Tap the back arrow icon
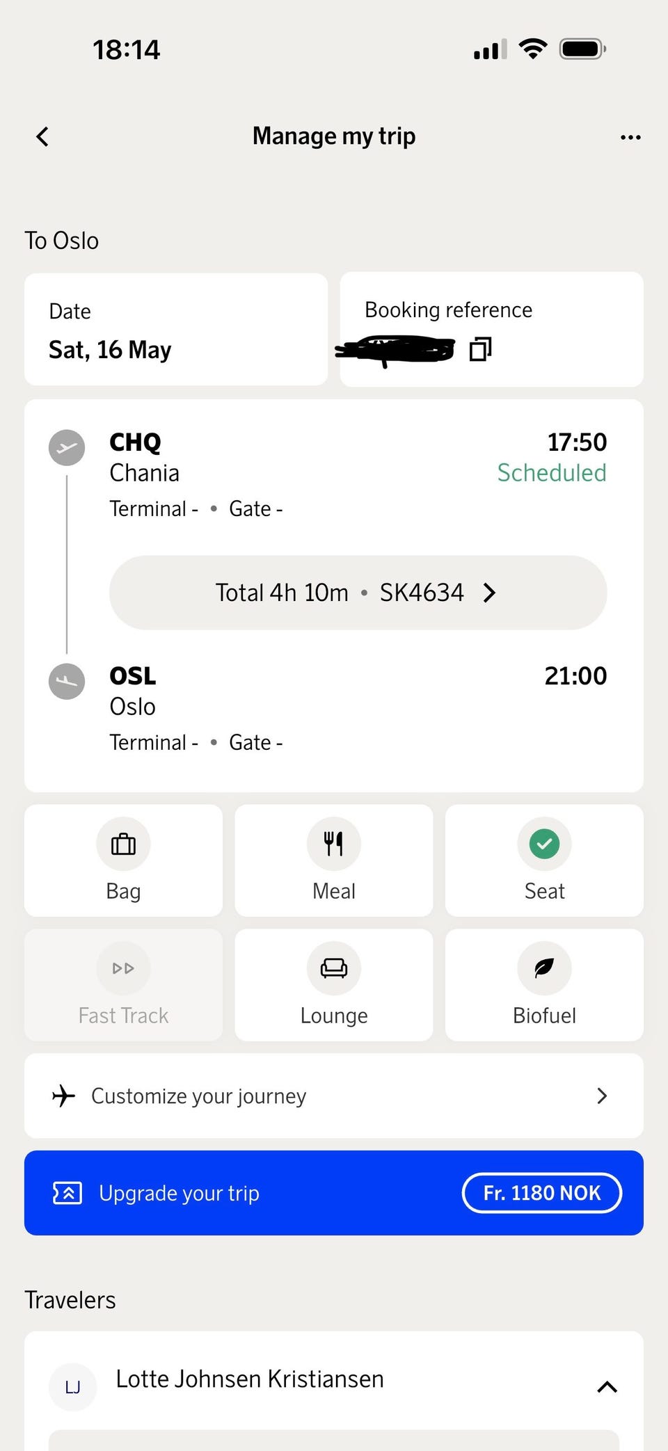 tap(42, 136)
